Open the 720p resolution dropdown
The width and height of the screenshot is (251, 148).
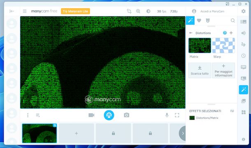tap(174, 11)
